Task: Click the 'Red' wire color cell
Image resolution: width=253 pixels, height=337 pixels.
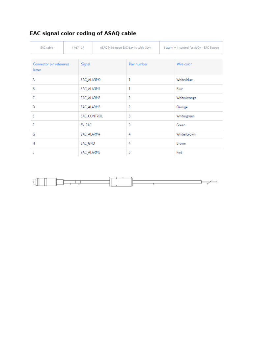Action: (179, 152)
